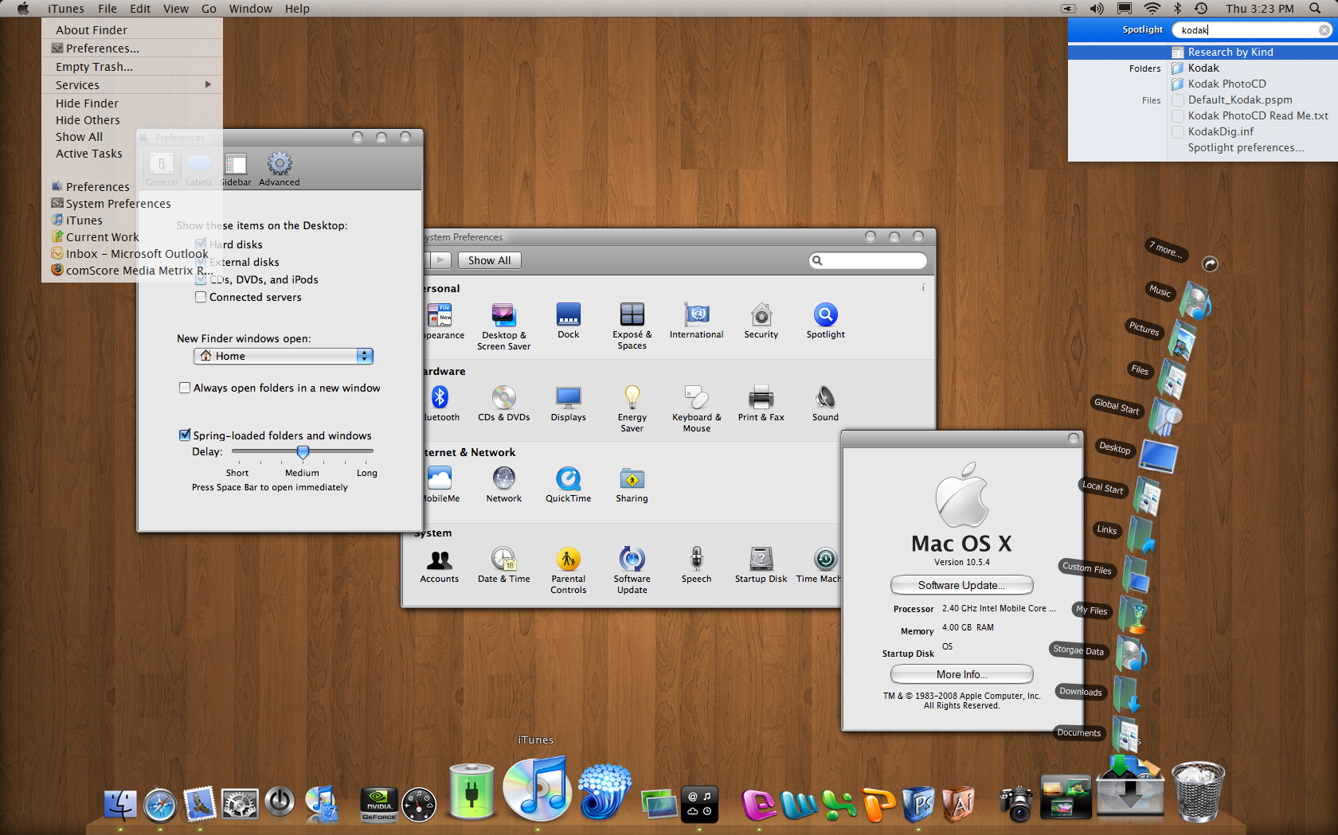Open the Dock preference pane

569,321
